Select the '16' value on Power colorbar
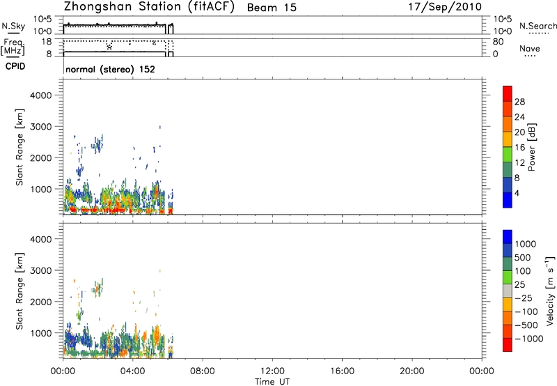 coord(519,148)
